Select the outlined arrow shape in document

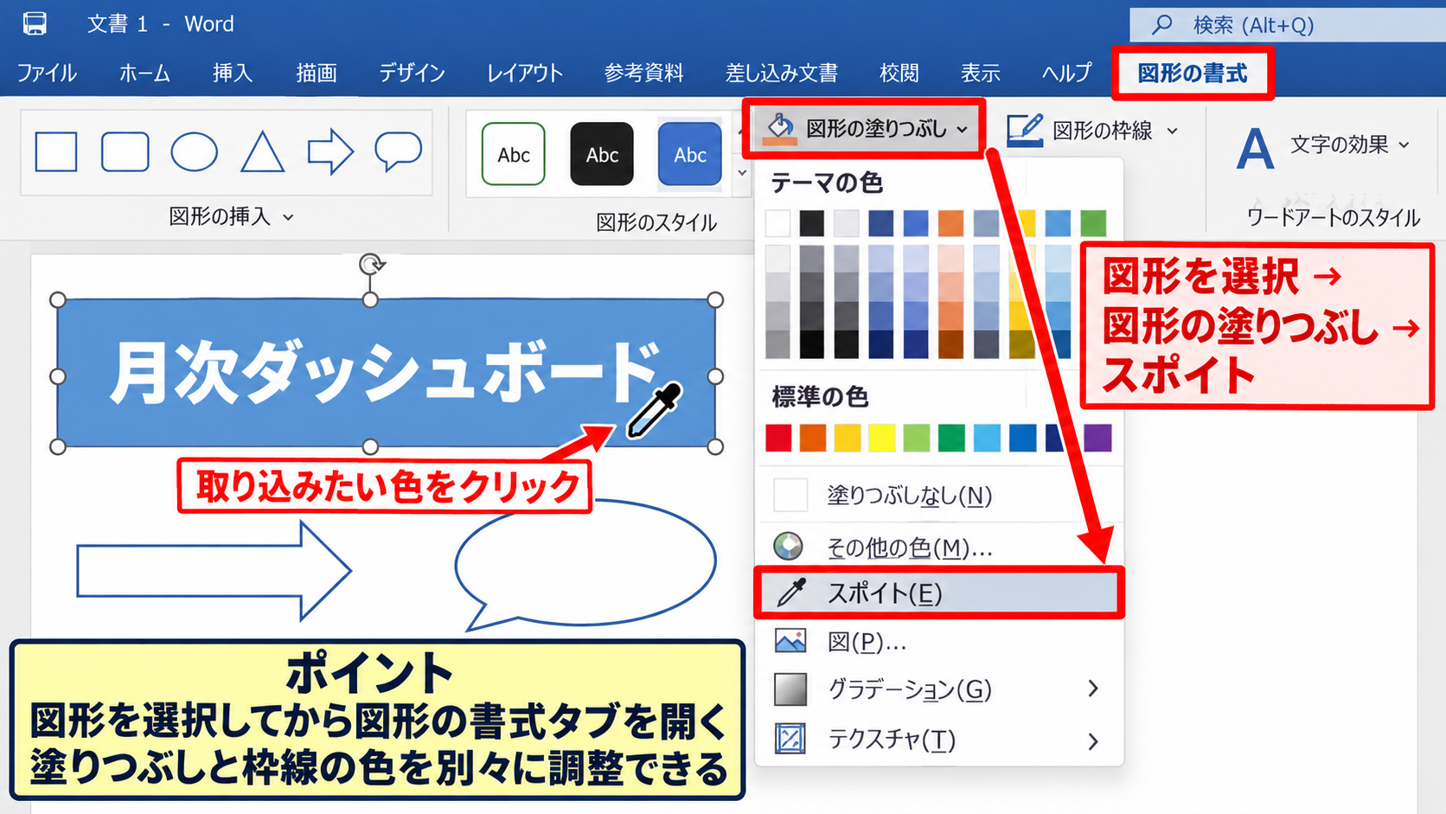[x=214, y=571]
